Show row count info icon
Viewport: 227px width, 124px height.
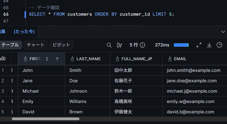[x=142, y=45]
